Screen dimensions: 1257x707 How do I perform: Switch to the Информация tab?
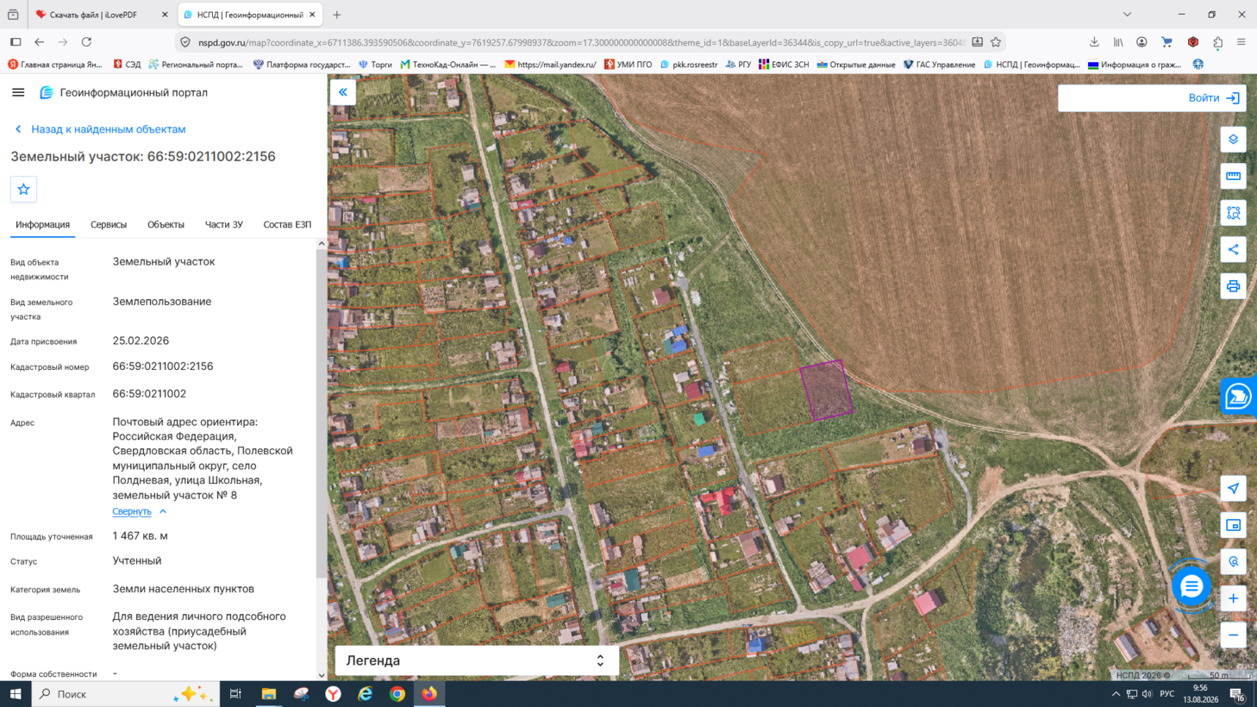(42, 224)
